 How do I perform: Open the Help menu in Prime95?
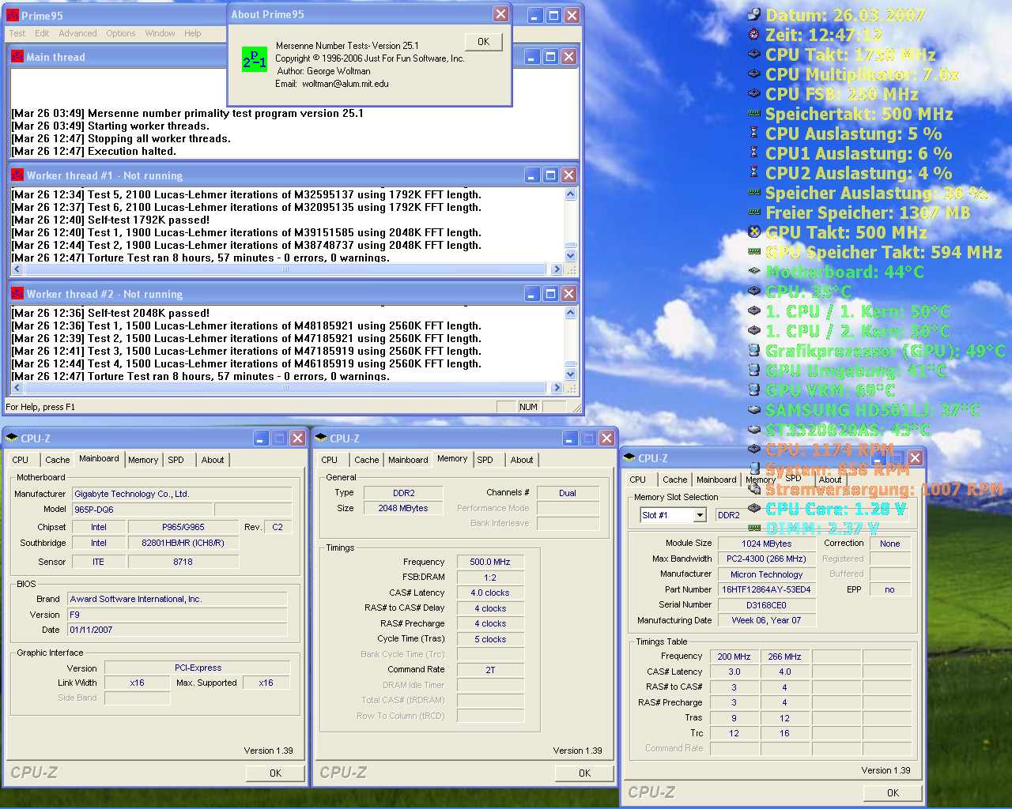(x=193, y=33)
